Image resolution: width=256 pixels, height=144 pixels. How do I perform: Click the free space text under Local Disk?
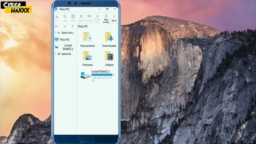[102, 79]
